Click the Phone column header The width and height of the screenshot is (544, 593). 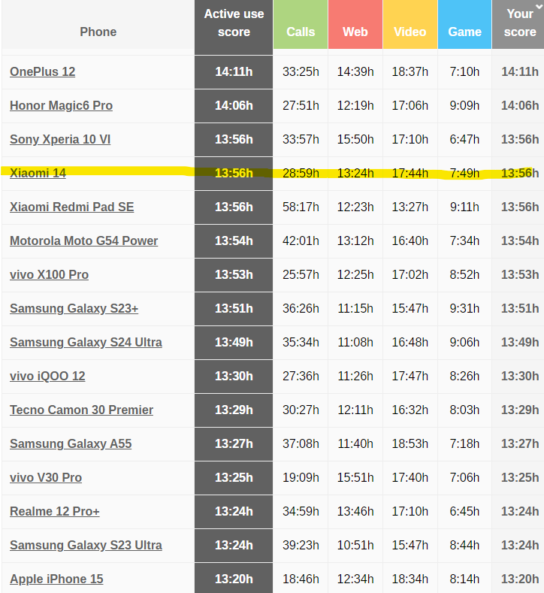(x=98, y=32)
